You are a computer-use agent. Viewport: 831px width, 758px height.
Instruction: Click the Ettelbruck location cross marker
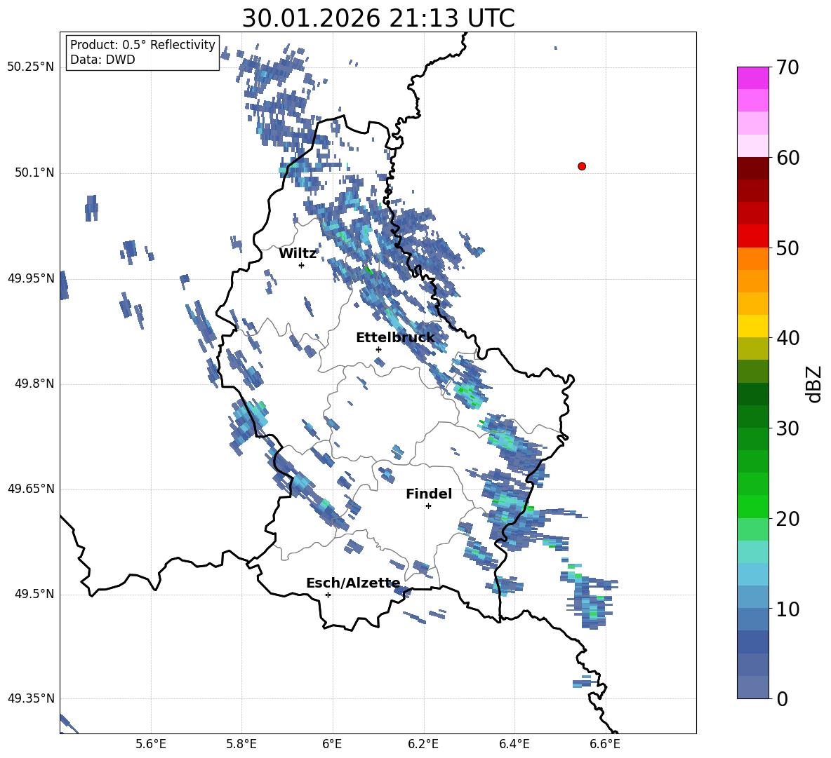click(378, 349)
